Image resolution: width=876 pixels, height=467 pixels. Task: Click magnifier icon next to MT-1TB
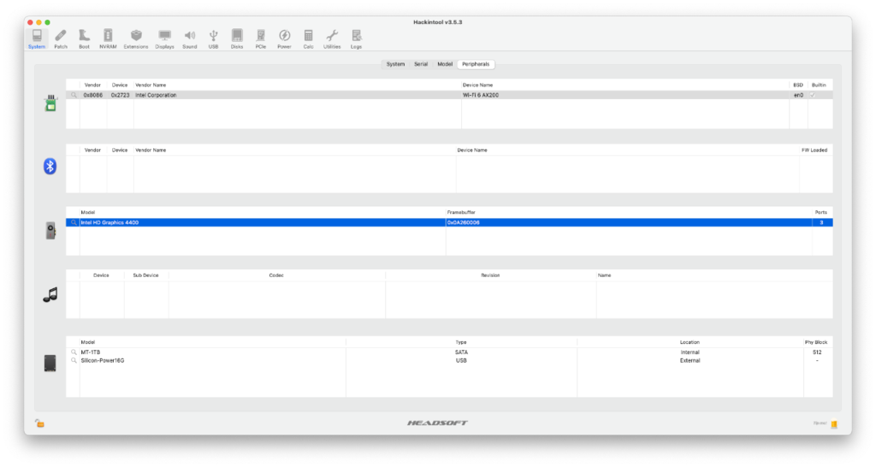point(74,352)
